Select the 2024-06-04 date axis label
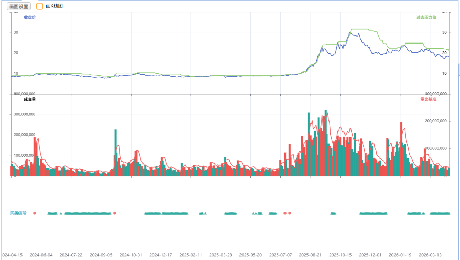The height and width of the screenshot is (260, 460). [x=41, y=254]
